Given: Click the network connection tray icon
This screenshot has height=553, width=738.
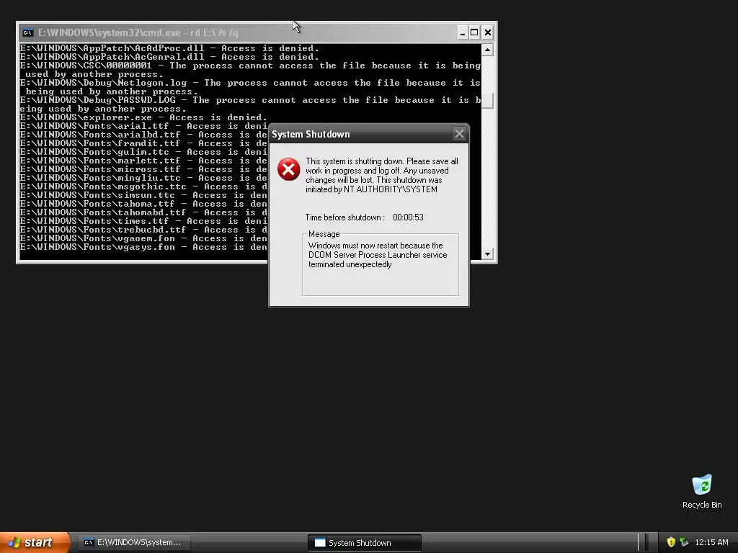Looking at the screenshot, I should (x=684, y=542).
